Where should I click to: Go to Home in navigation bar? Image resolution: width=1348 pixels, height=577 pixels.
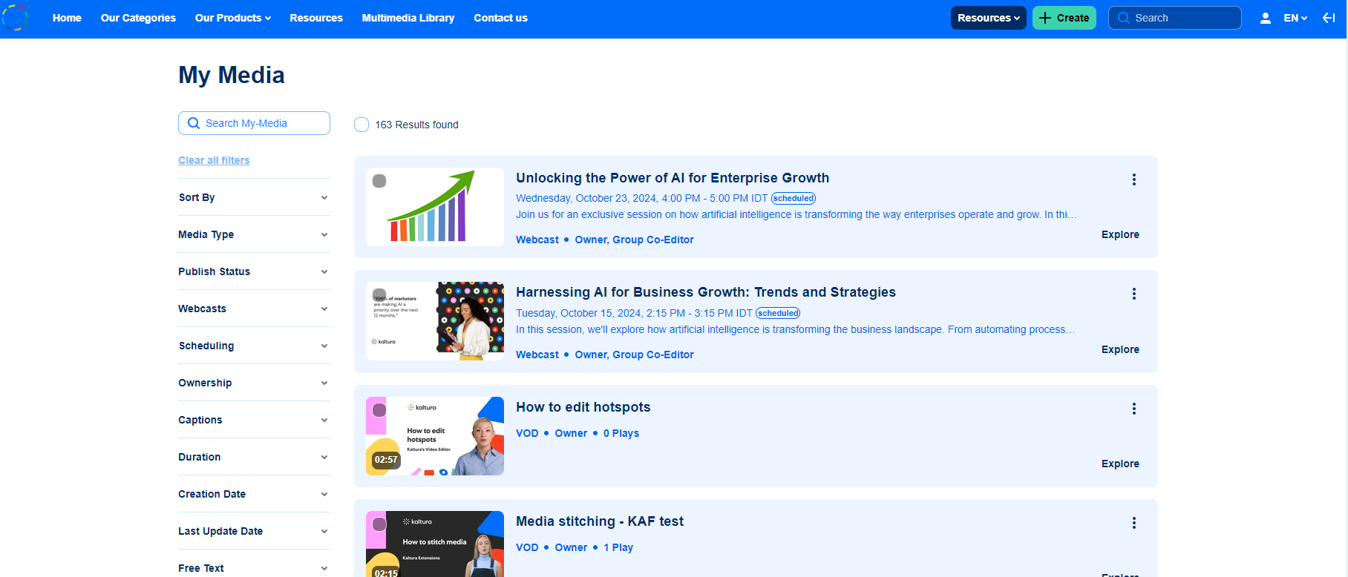point(67,18)
